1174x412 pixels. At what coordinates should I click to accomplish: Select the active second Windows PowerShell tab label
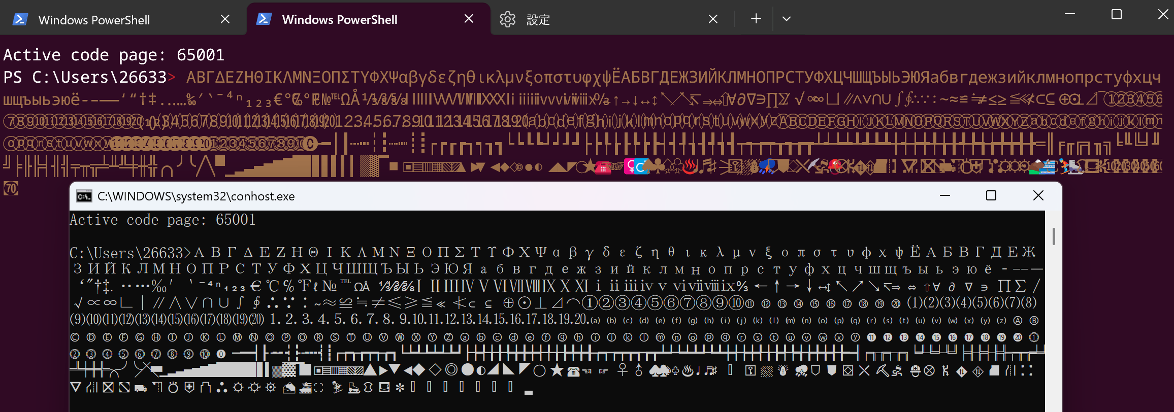click(339, 20)
